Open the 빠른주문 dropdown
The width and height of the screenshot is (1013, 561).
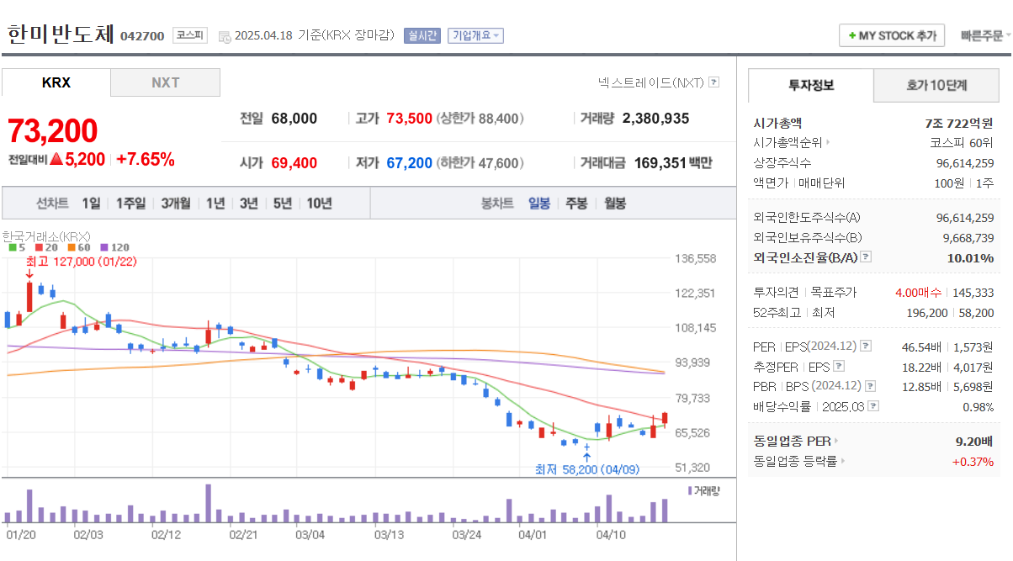(x=984, y=35)
